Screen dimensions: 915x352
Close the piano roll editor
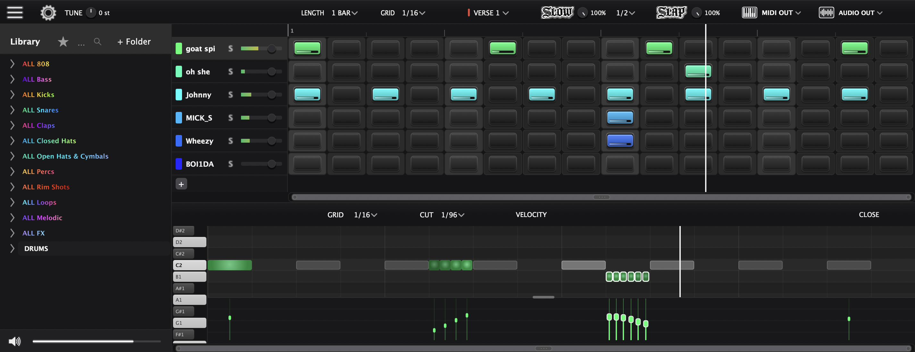pos(869,214)
